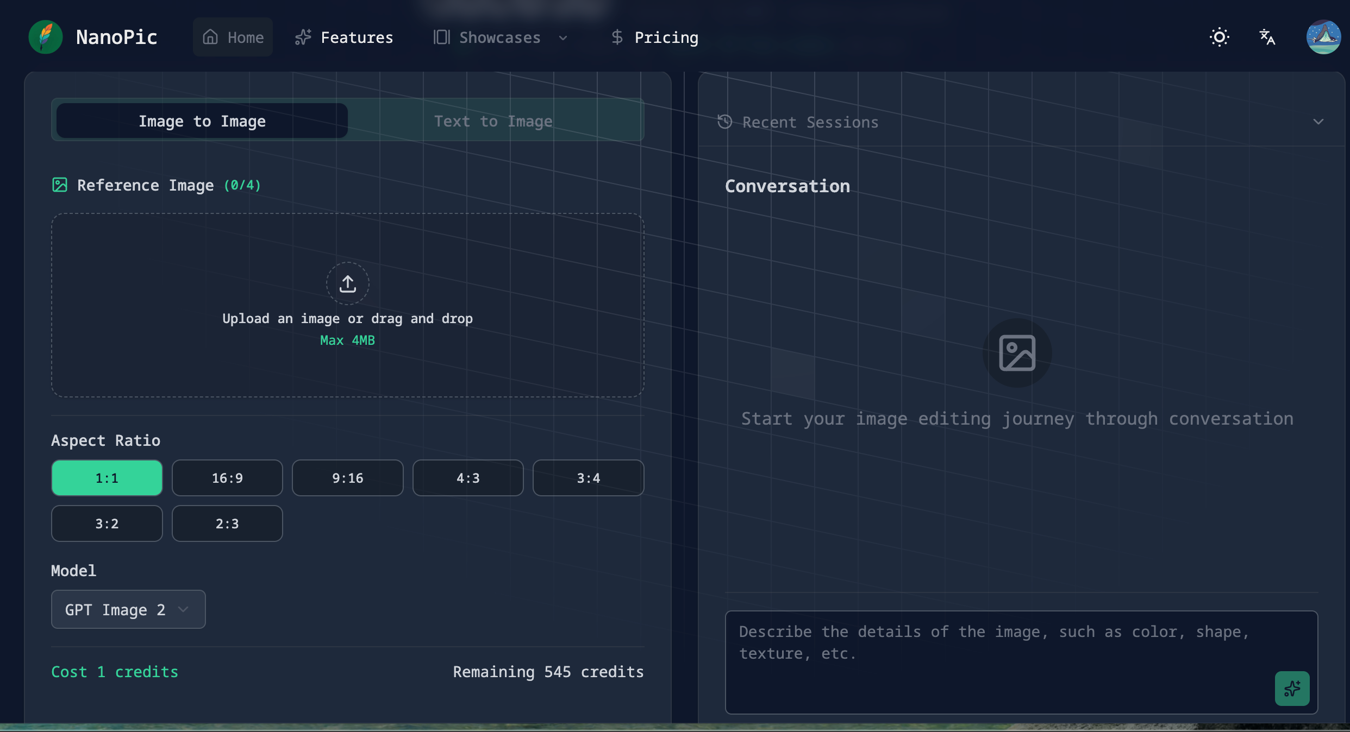Click the image description prompt field

point(1021,662)
